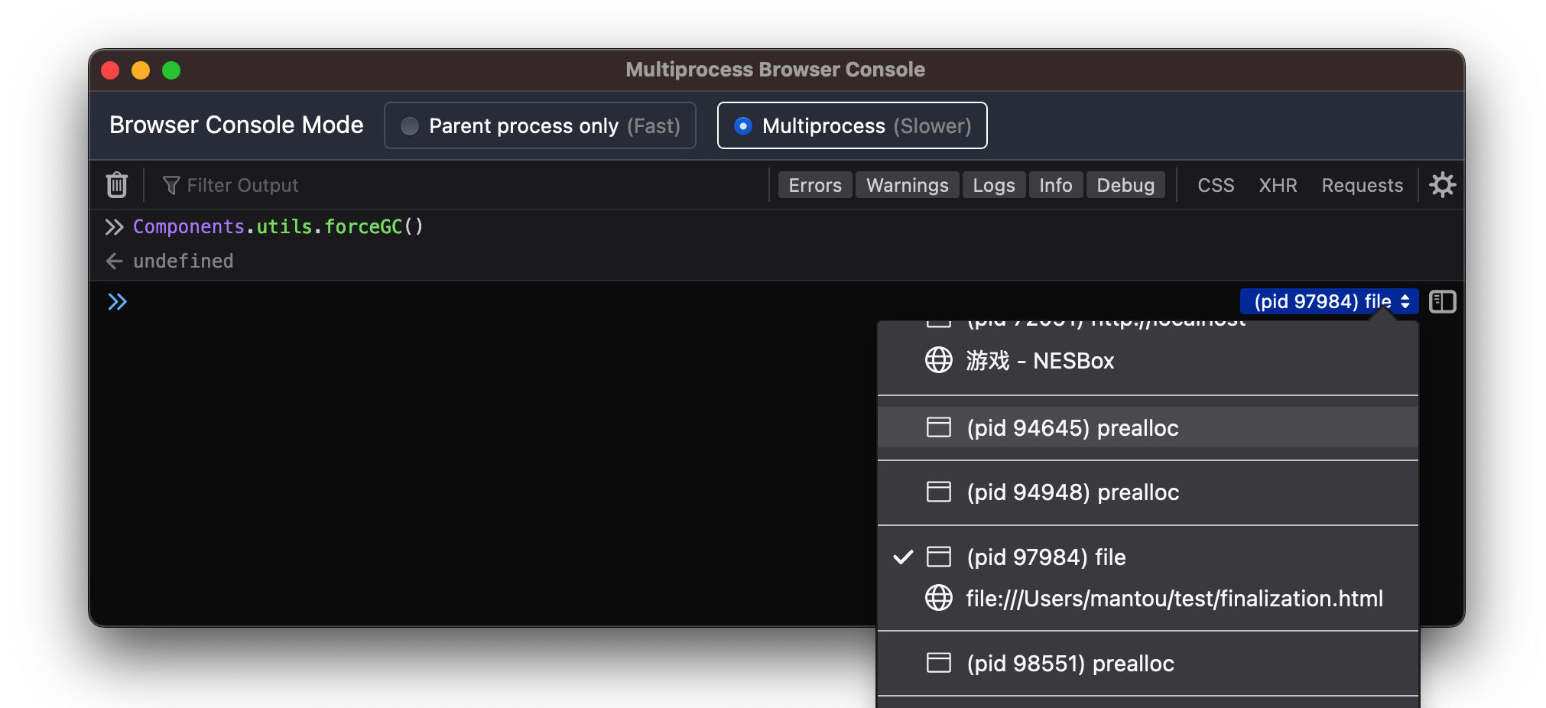The height and width of the screenshot is (708, 1546).
Task: Select file:///Users/mantou/test/finalization.html entry
Action: tap(1148, 598)
